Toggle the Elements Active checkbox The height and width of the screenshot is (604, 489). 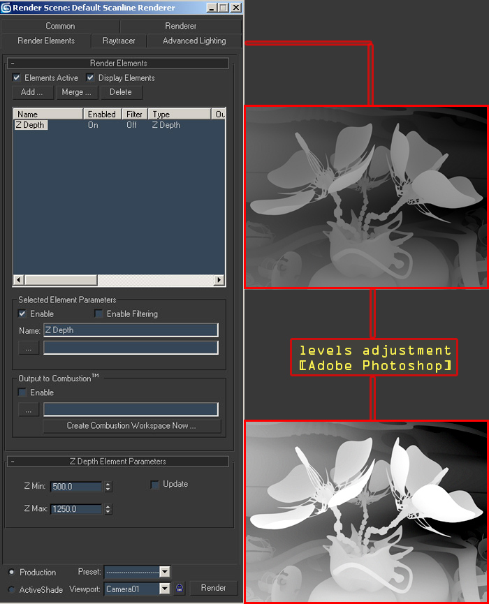[x=17, y=78]
